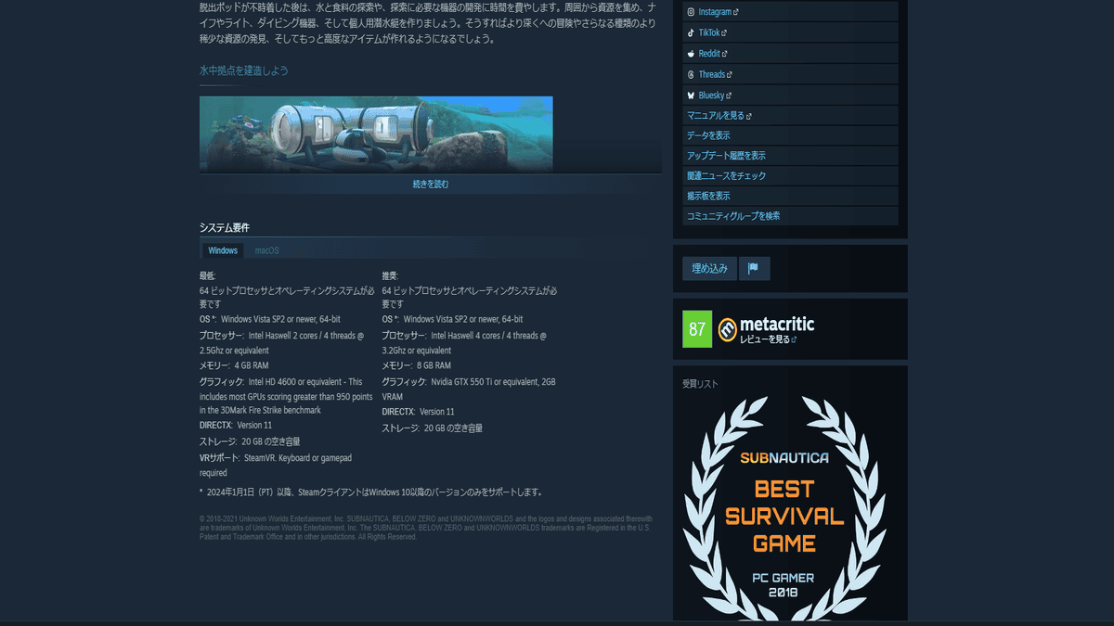Open アップデート履歴を表示 link

point(790,156)
